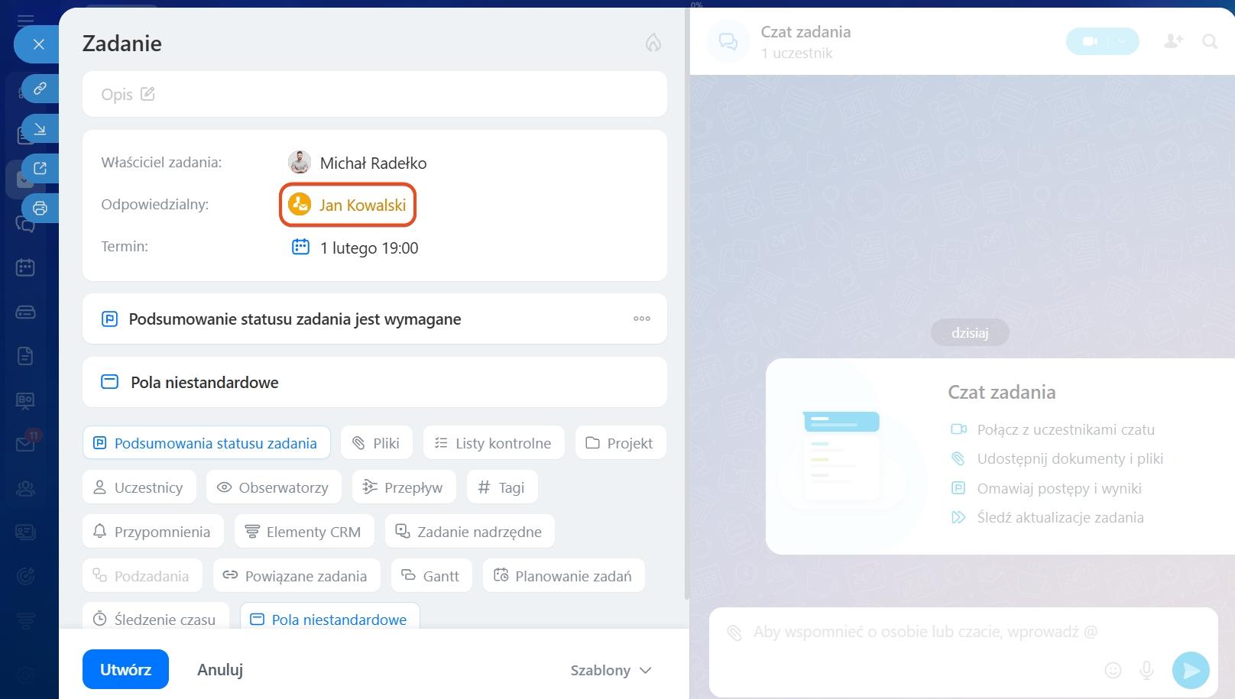Click the Anuluj button
This screenshot has width=1235, height=699.
(220, 669)
